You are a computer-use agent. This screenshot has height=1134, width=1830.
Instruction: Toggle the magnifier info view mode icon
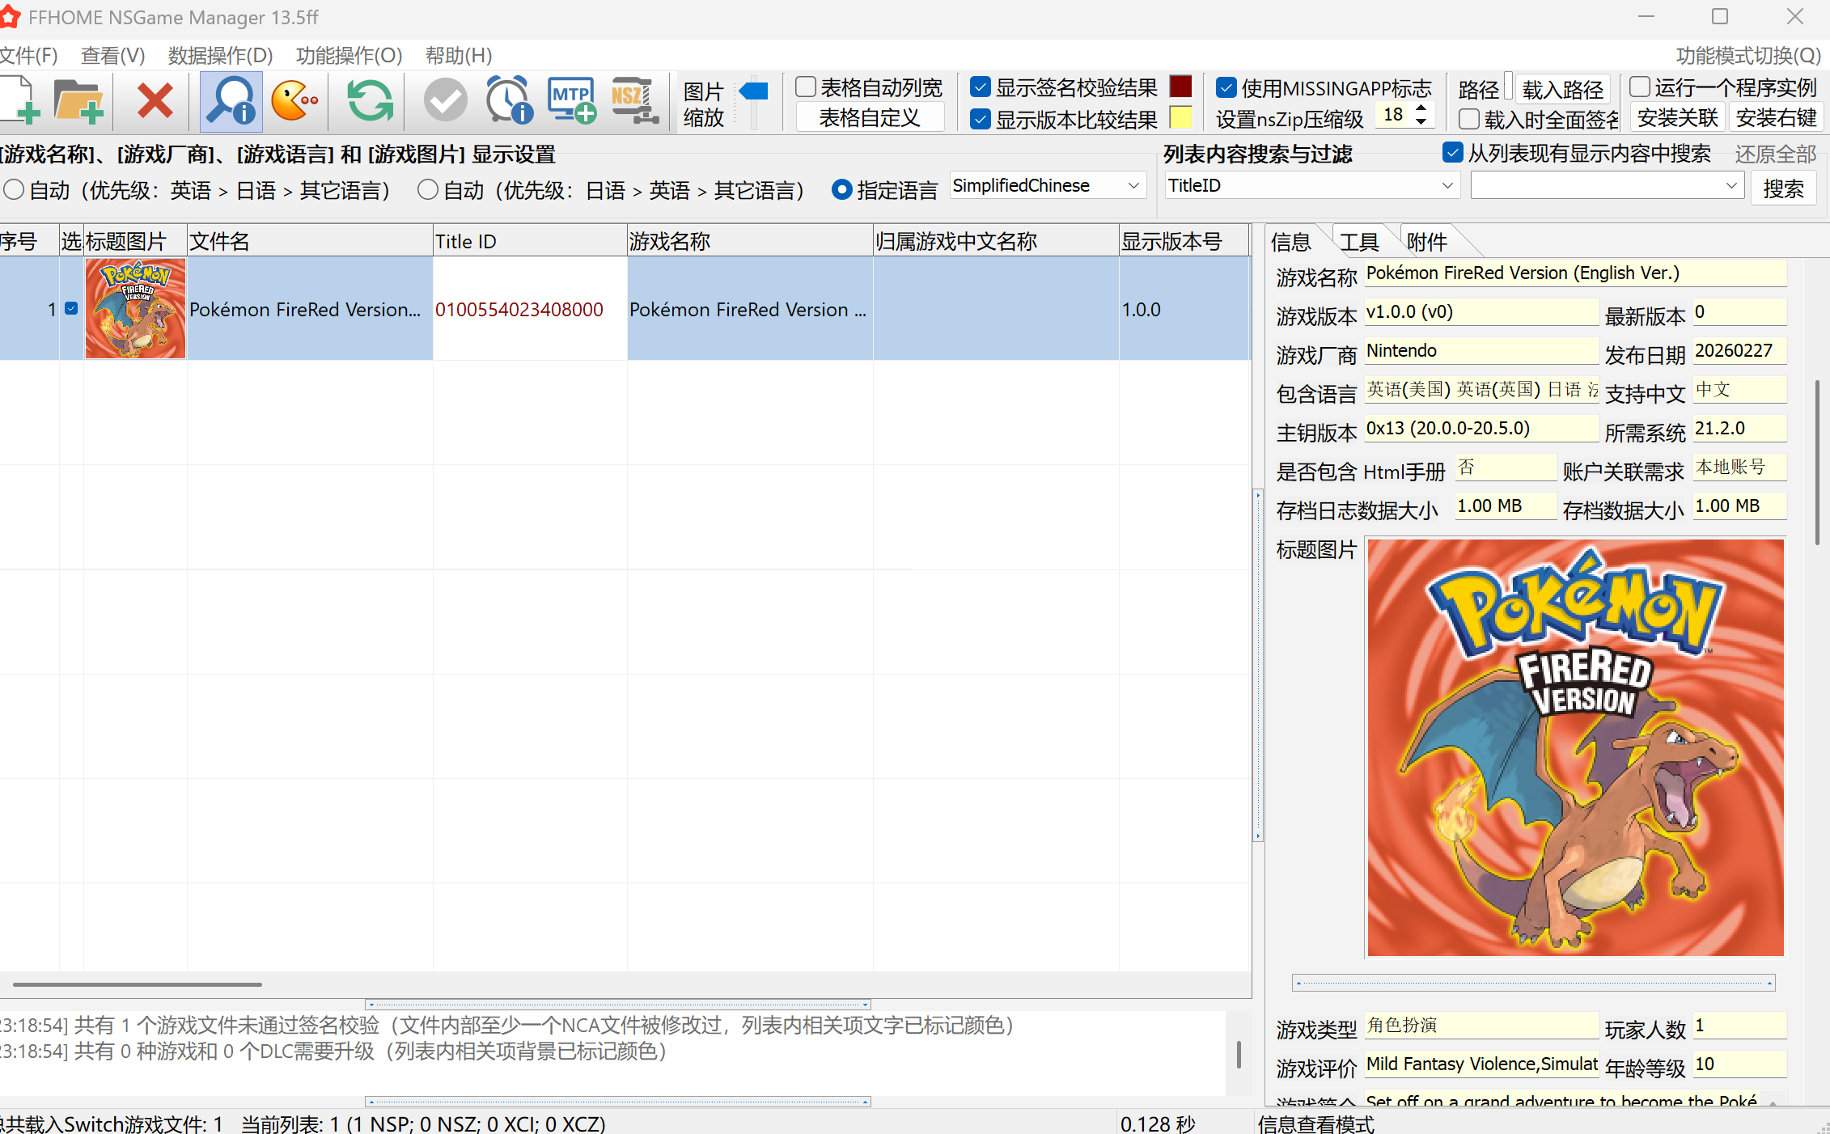point(231,101)
